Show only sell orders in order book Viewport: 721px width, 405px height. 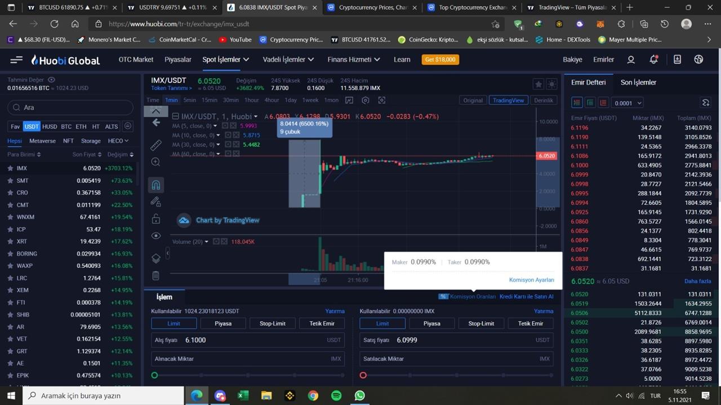[x=603, y=103]
